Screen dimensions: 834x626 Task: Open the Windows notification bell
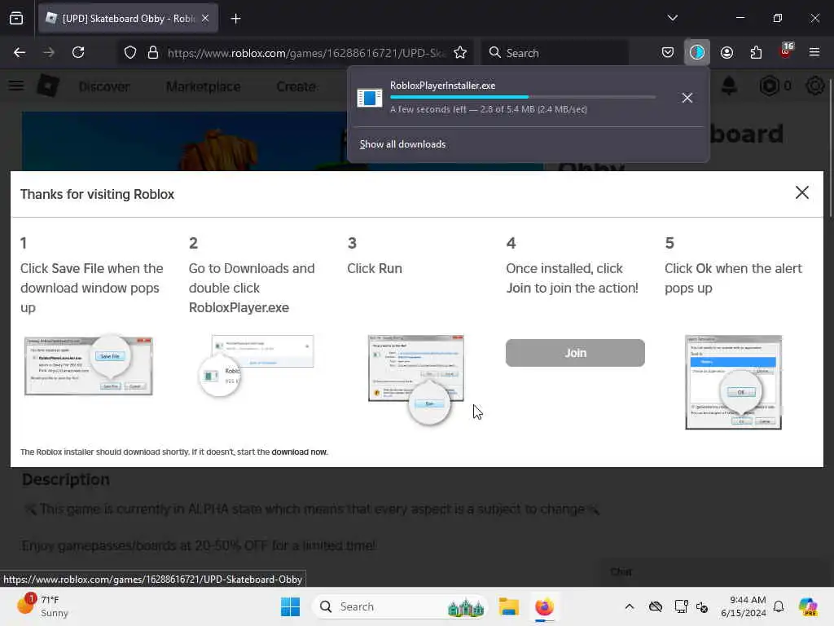pyautogui.click(x=779, y=606)
